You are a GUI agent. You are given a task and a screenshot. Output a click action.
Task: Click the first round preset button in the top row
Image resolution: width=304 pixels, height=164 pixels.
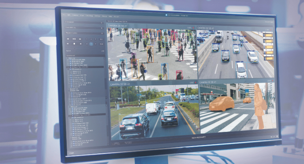click(87, 39)
